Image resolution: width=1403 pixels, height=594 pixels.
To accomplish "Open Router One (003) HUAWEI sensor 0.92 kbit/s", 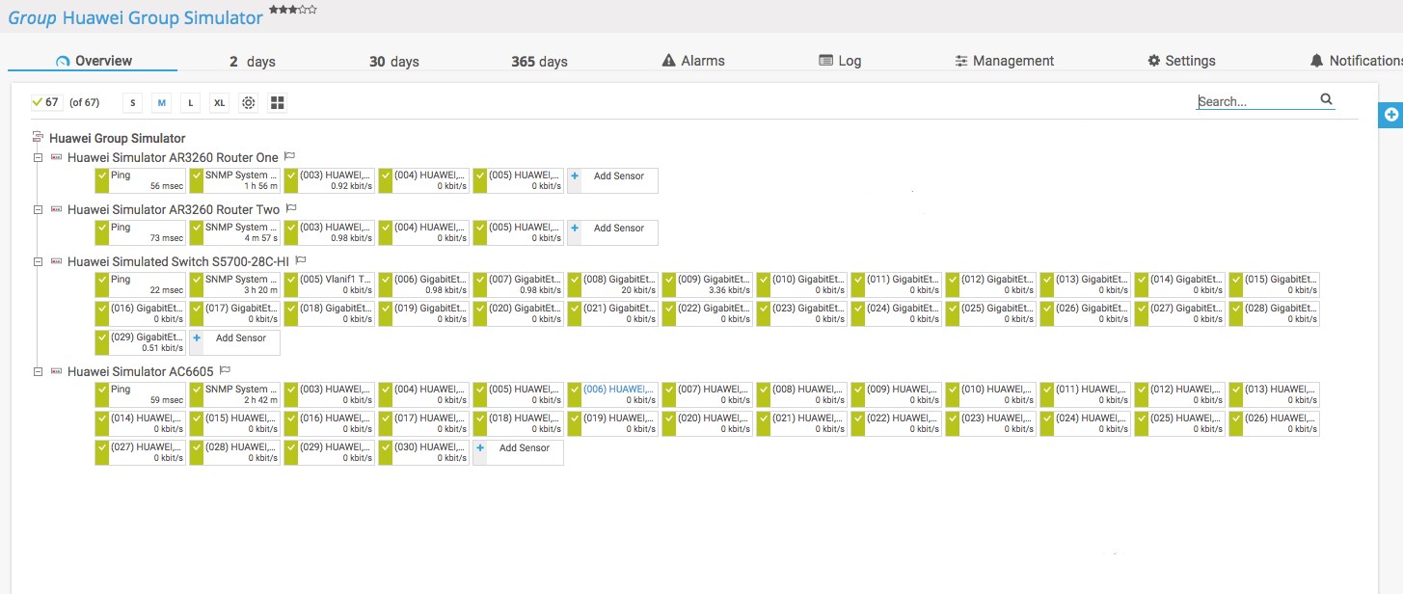I will coord(330,181).
